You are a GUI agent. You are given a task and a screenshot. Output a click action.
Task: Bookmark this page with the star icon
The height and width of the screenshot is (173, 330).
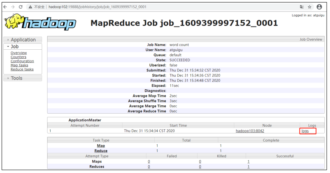pyautogui.click(x=309, y=7)
